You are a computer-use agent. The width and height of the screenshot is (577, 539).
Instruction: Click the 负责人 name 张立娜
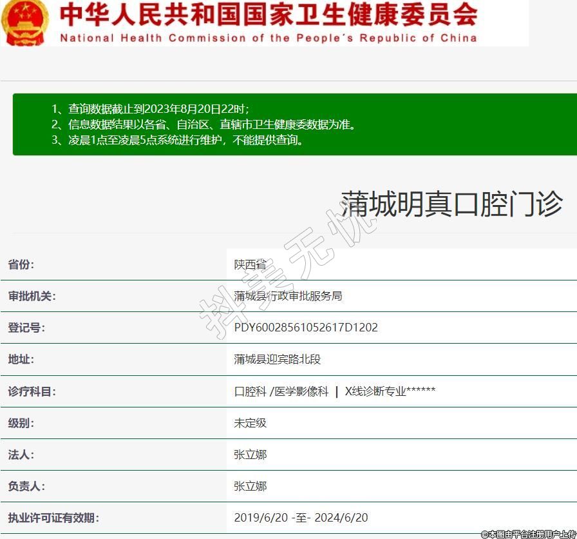250,486
